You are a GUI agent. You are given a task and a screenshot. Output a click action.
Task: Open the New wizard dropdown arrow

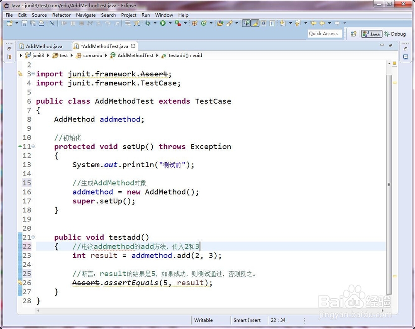click(x=17, y=23)
